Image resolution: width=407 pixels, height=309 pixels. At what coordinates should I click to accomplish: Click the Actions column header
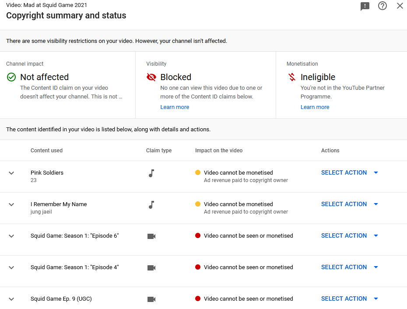330,151
